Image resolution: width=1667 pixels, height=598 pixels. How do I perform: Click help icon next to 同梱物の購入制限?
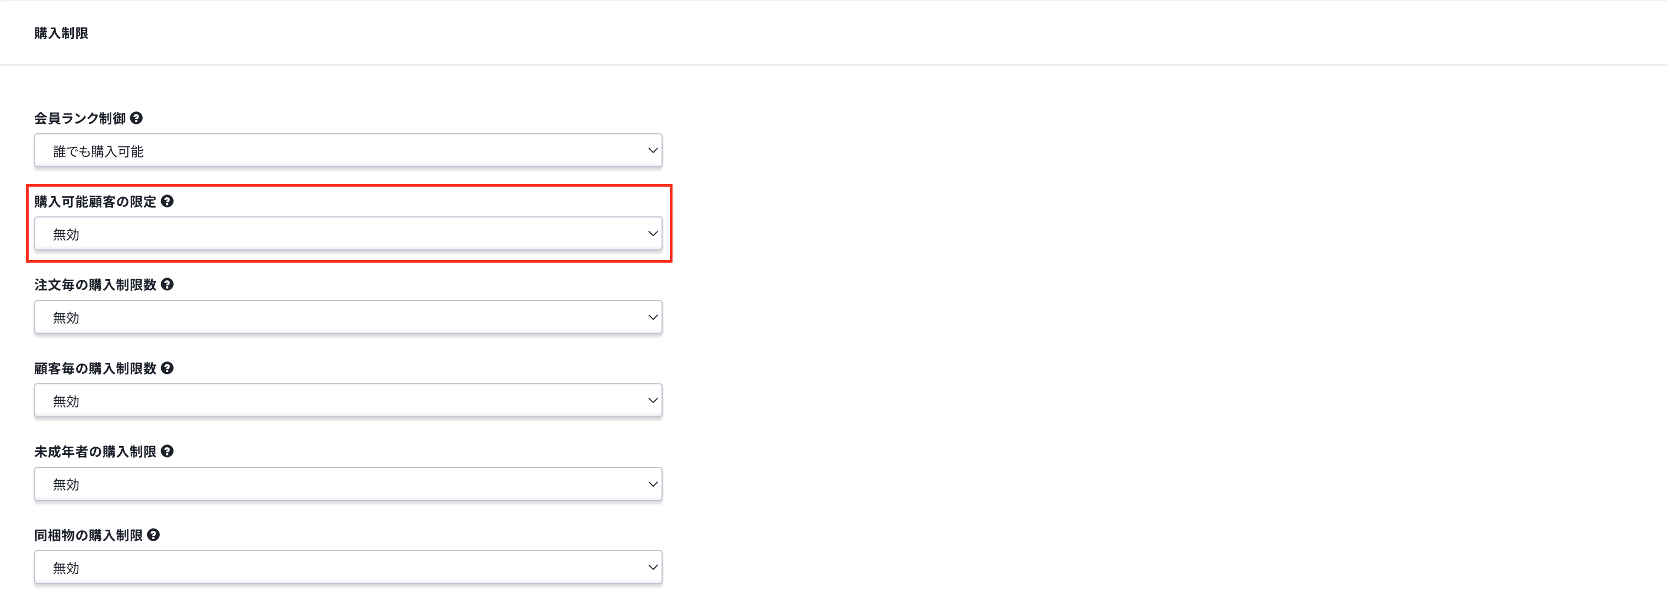(153, 535)
